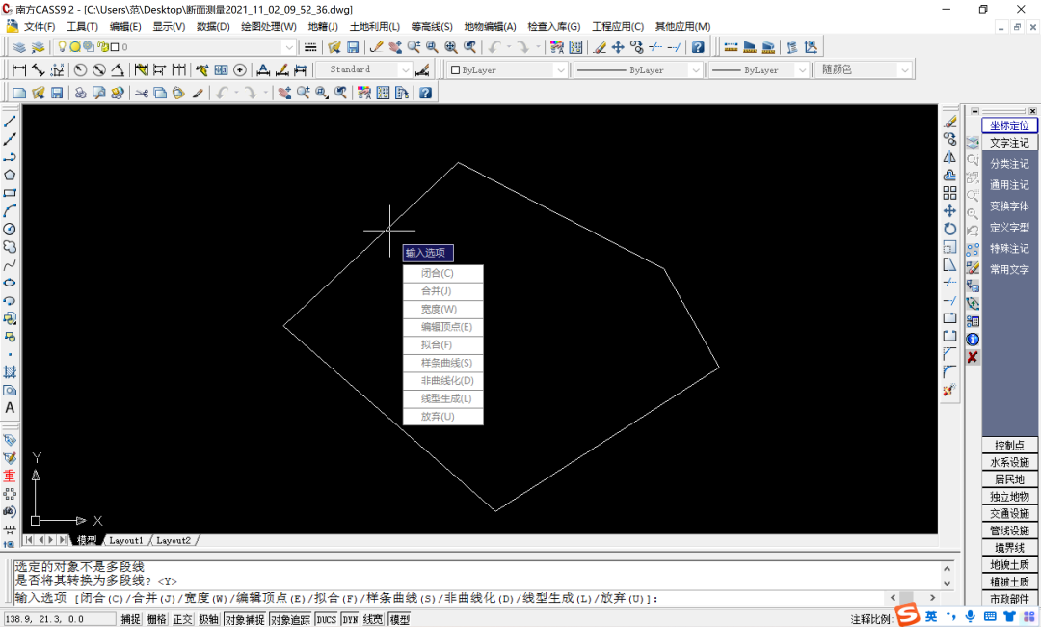Click the blue info icon
The height and width of the screenshot is (627, 1041).
[x=973, y=340]
